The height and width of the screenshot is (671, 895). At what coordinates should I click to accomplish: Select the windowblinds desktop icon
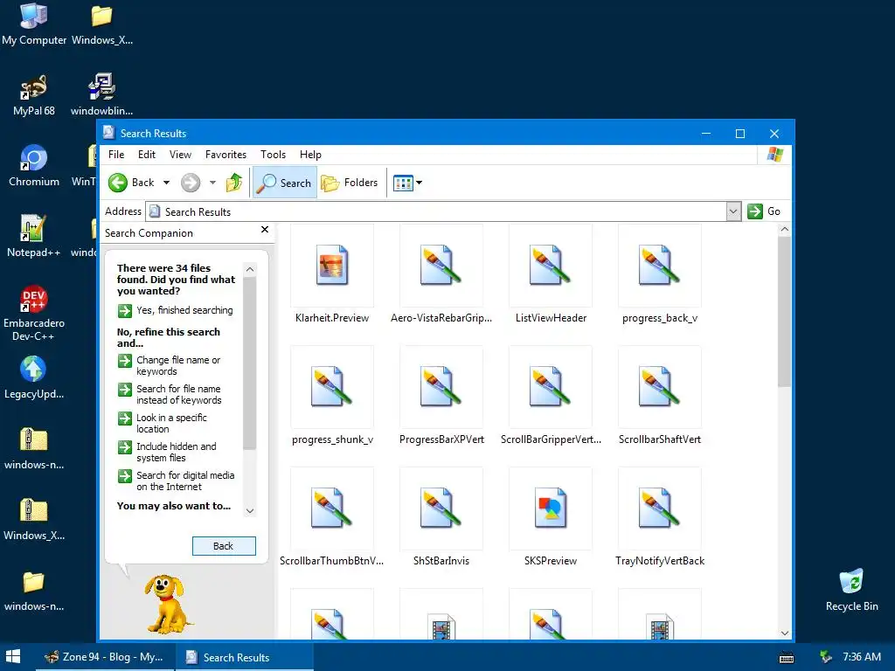pyautogui.click(x=101, y=95)
